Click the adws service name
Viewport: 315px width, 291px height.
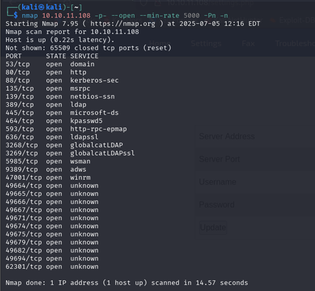tap(78, 170)
